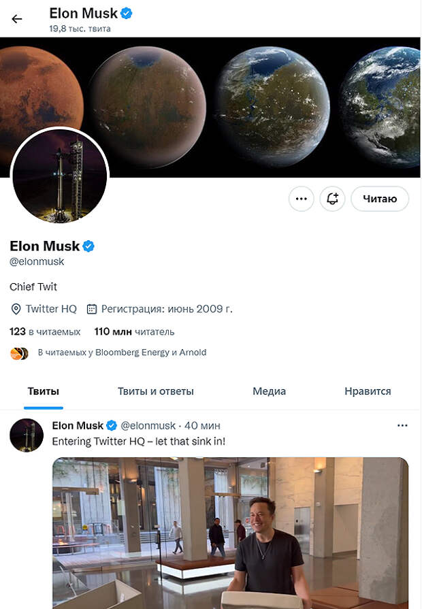Click the verified badge beside profile name

(88, 246)
